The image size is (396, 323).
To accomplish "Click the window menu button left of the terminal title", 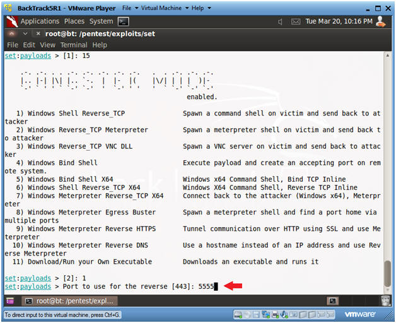I will pos(11,33).
